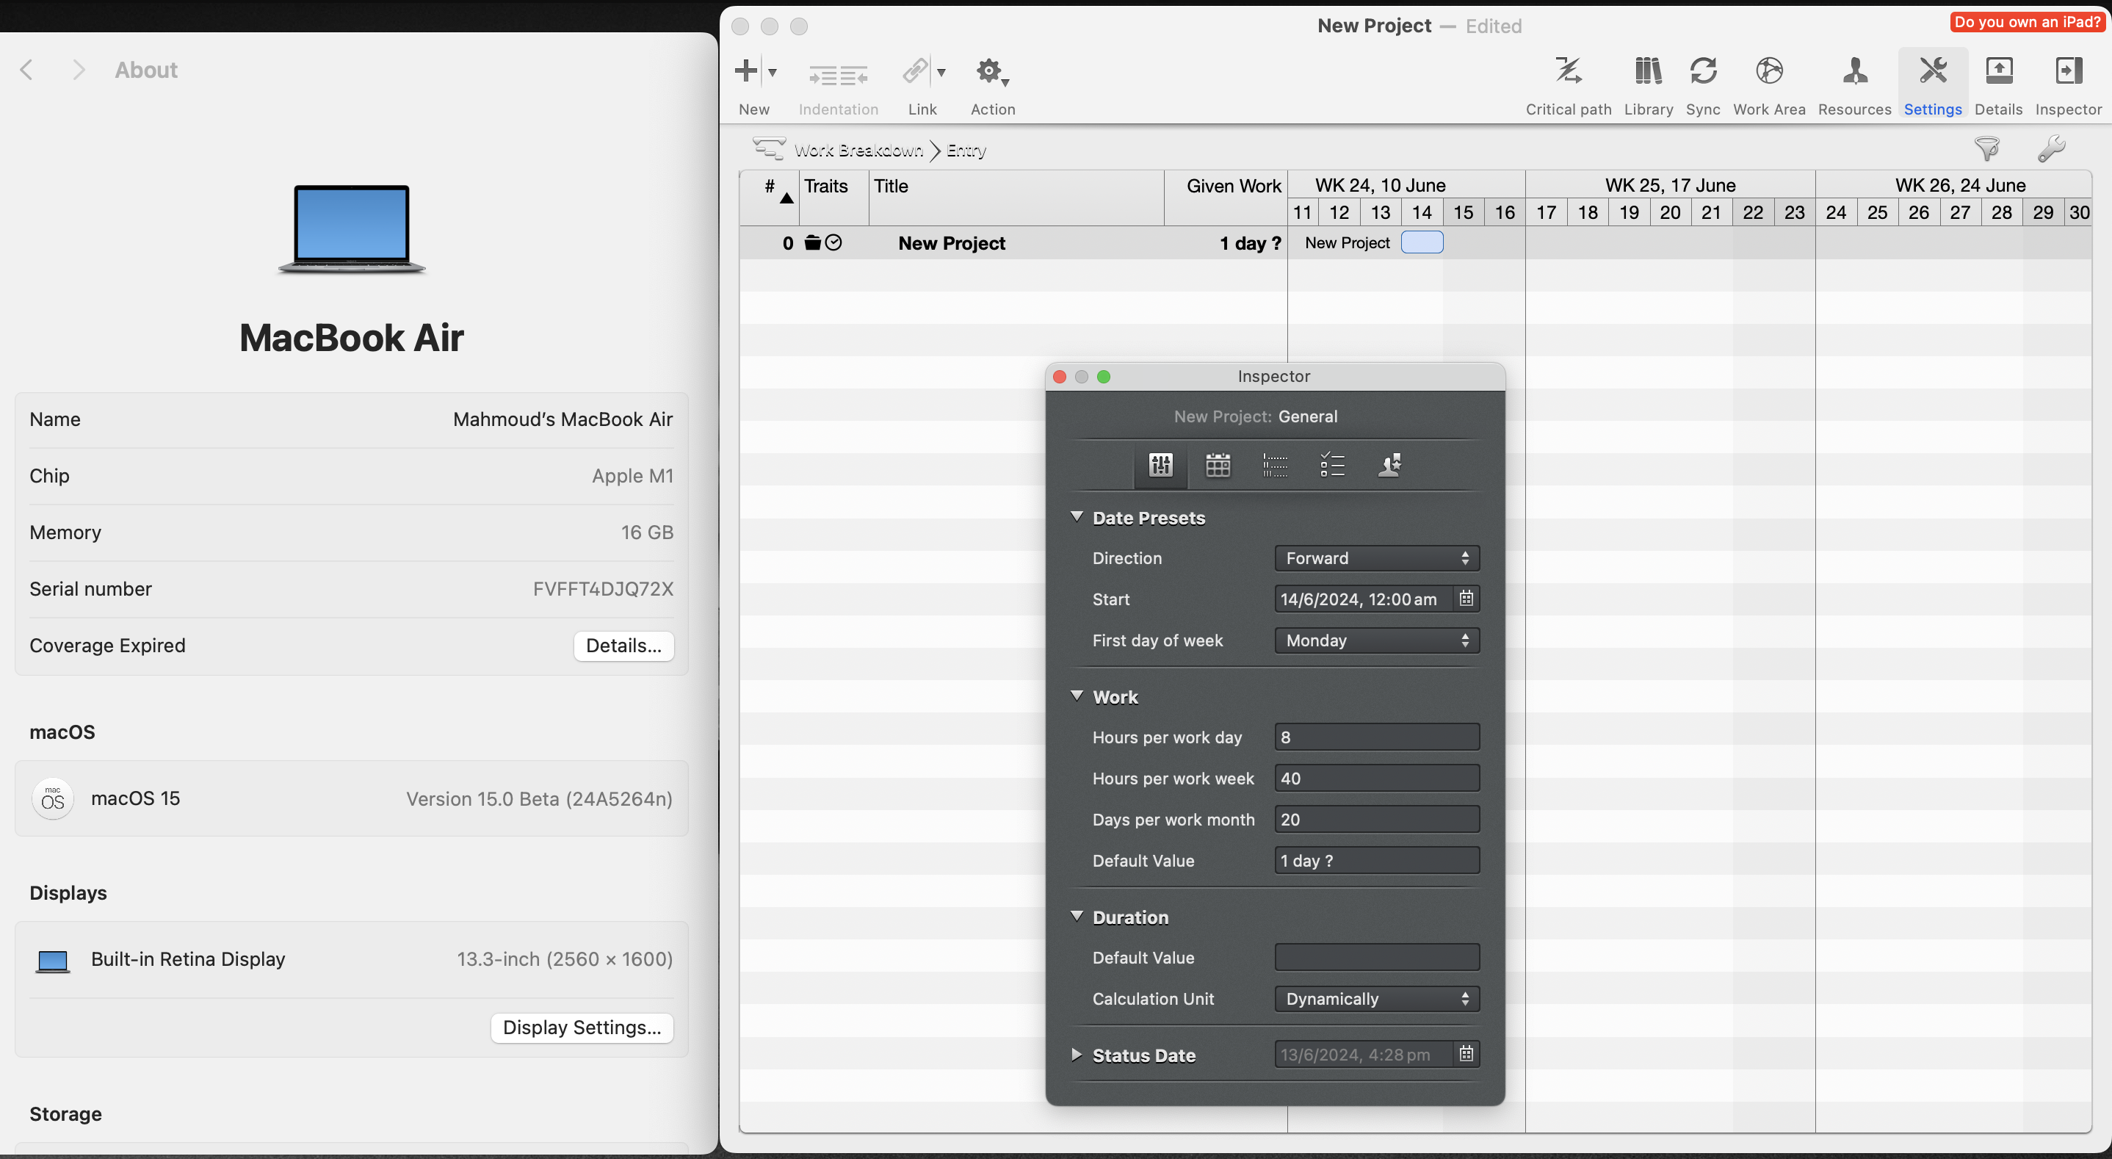Click the New plus icon in toolbar
The image size is (2112, 1159).
(746, 71)
